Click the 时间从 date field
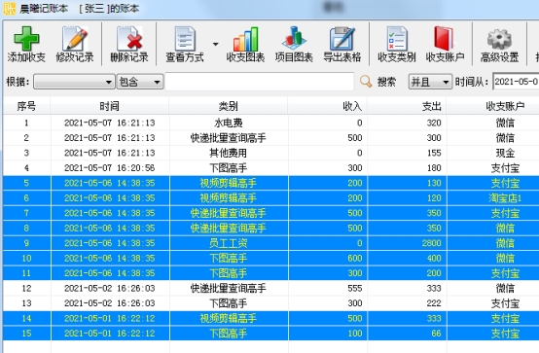Viewport: 539px width, 353px height. coord(516,82)
